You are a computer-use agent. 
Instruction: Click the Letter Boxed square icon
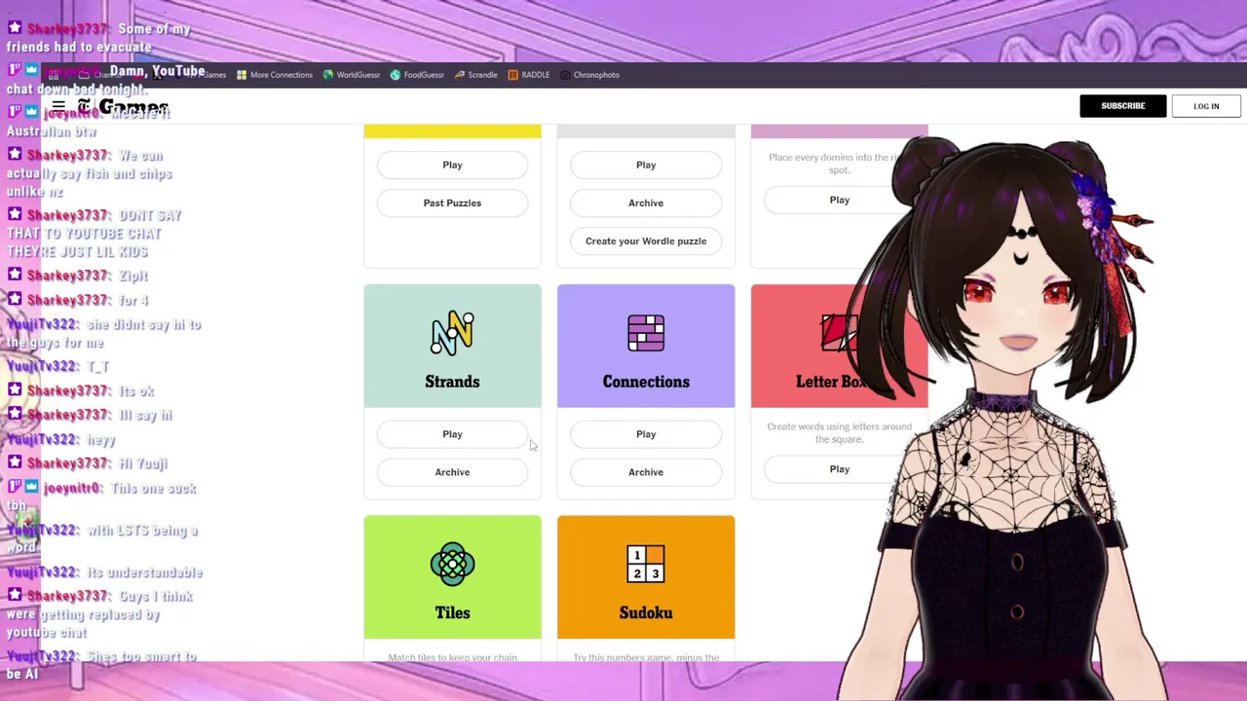[839, 333]
